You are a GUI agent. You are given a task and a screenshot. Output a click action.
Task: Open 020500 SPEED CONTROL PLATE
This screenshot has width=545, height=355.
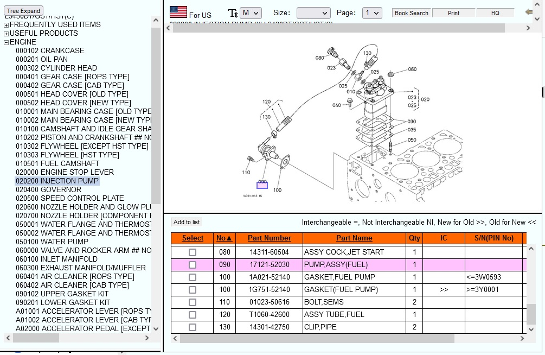[x=70, y=199]
